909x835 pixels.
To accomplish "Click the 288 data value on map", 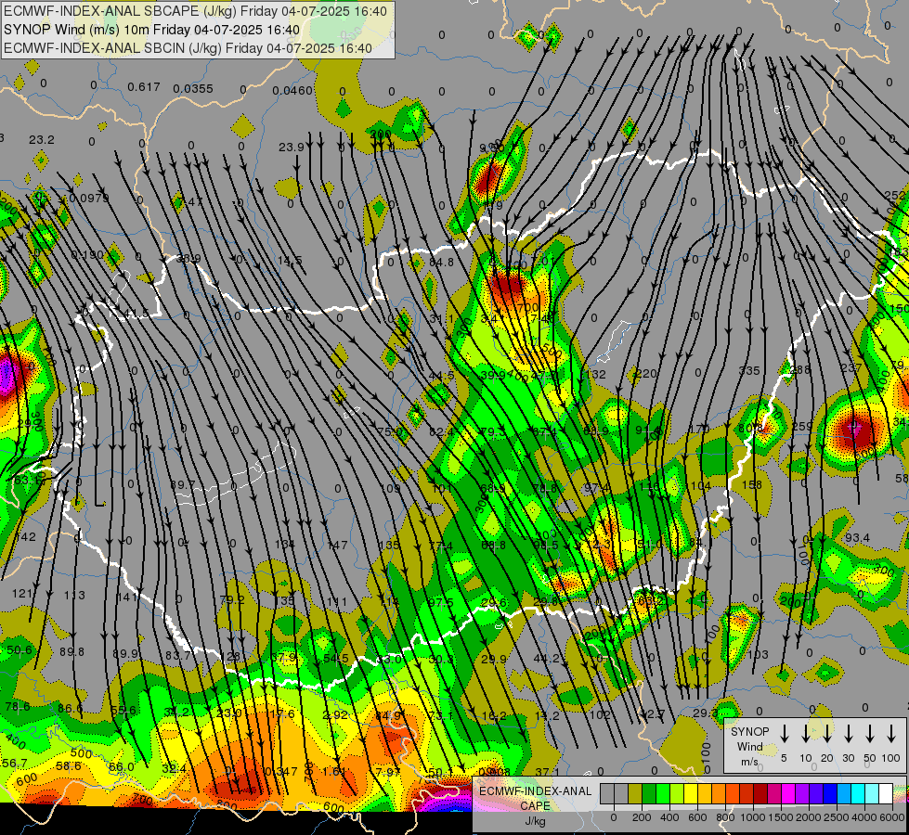I will [x=800, y=369].
